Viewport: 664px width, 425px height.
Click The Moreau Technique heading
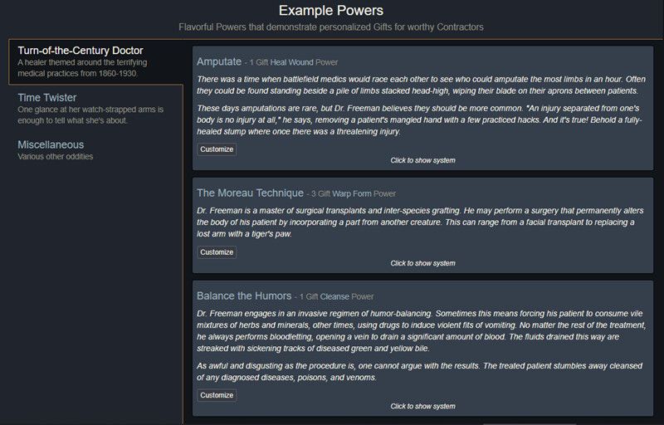click(x=250, y=193)
